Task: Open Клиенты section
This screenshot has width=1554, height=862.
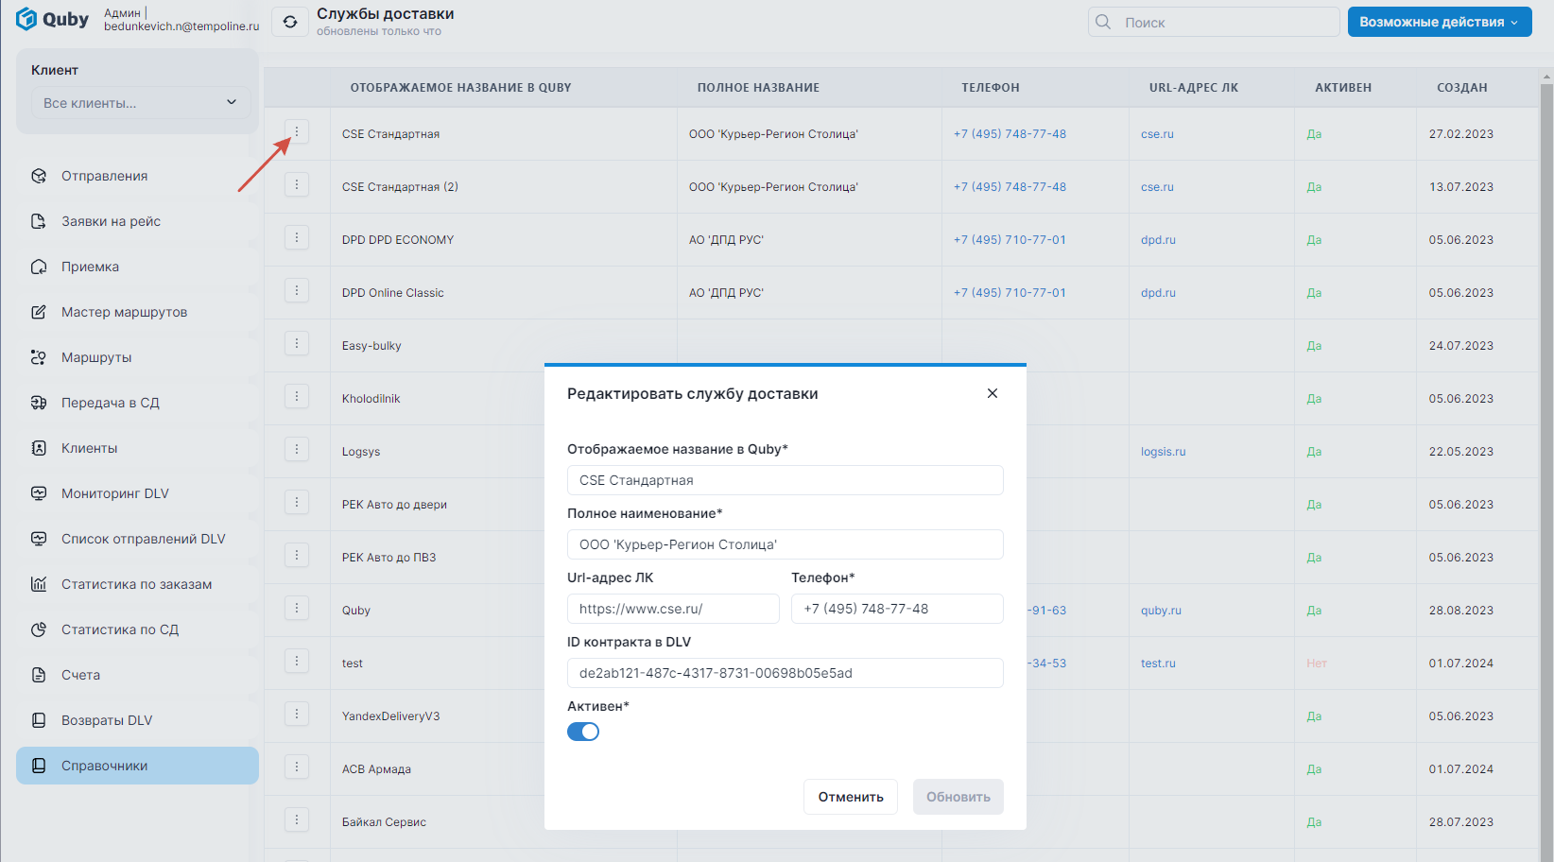Action: 137,448
